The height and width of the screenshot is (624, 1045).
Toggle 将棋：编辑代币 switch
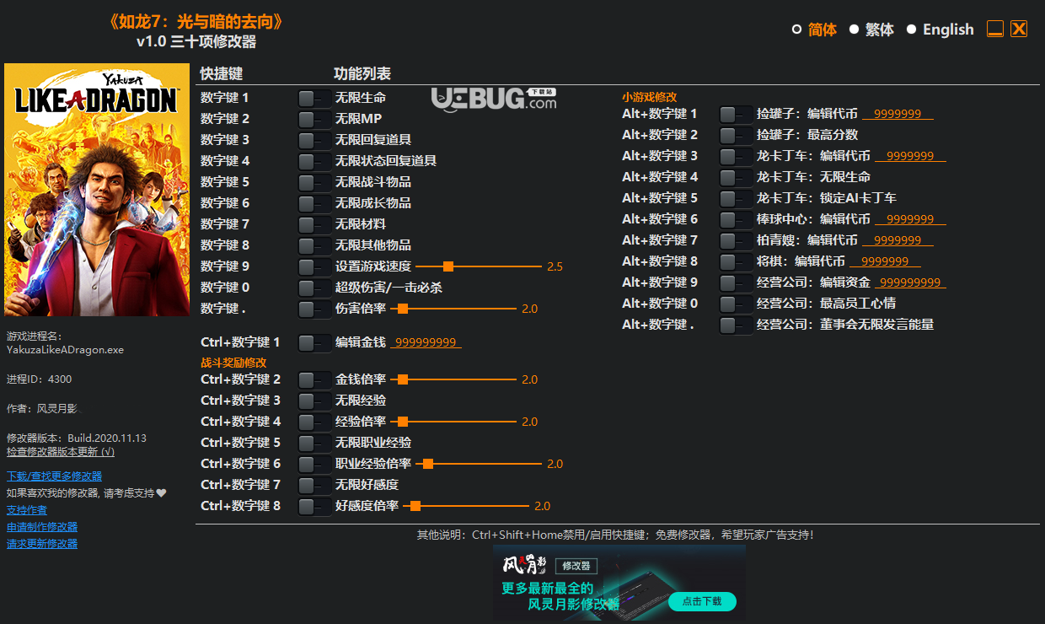click(736, 261)
